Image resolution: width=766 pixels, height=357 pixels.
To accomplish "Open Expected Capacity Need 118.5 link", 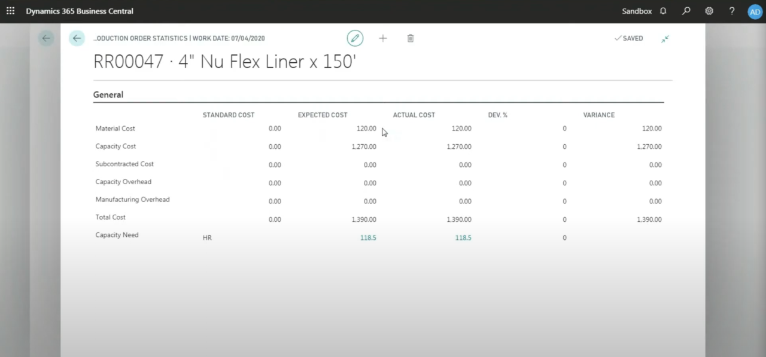I will (368, 237).
